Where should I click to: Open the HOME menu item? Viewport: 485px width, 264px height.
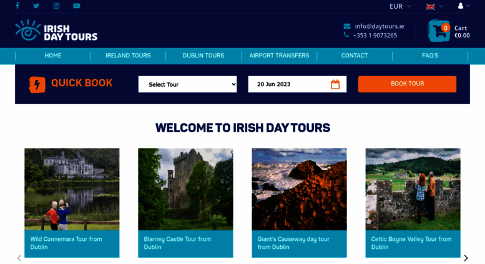tap(53, 56)
